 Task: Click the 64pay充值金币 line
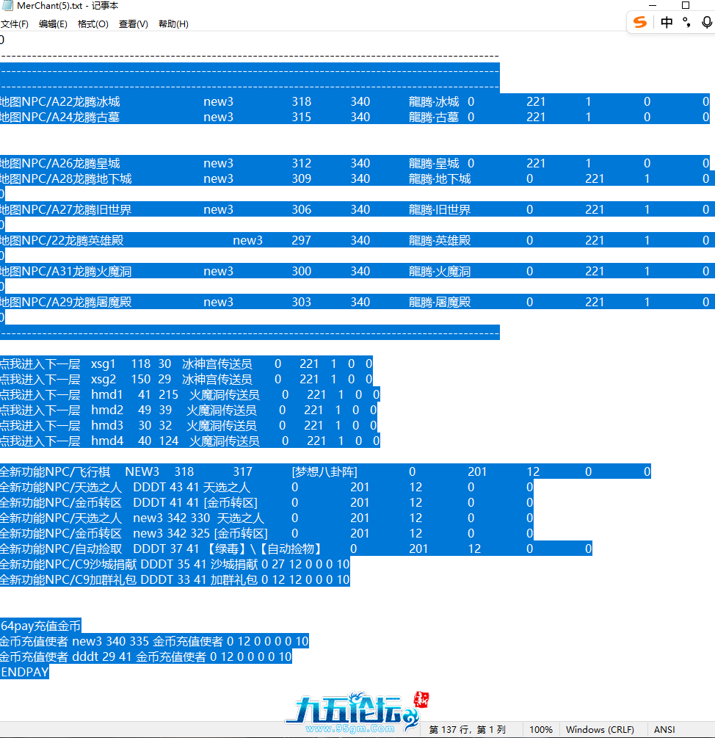pos(41,626)
